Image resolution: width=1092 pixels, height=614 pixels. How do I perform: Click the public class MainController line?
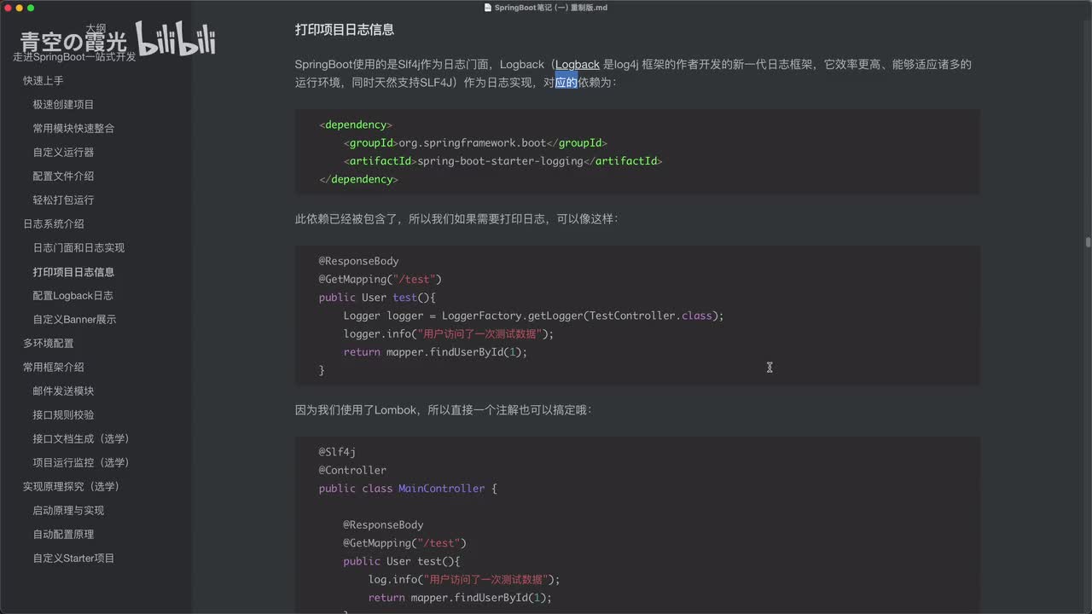408,489
